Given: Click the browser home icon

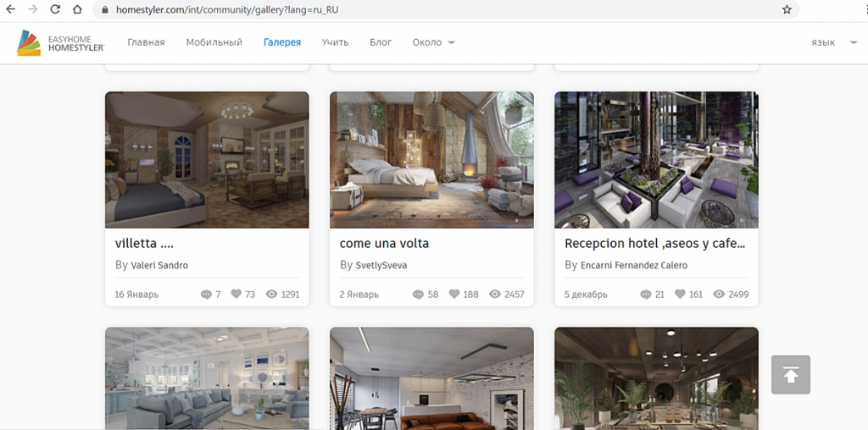Looking at the screenshot, I should click(x=77, y=10).
